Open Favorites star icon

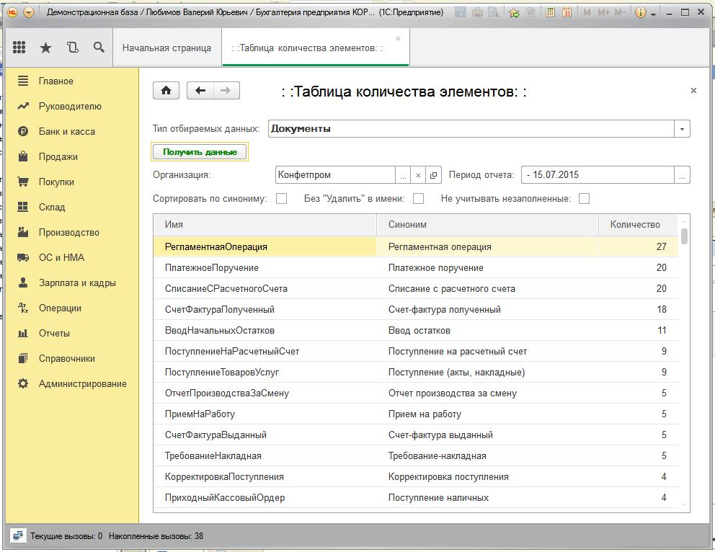[45, 48]
